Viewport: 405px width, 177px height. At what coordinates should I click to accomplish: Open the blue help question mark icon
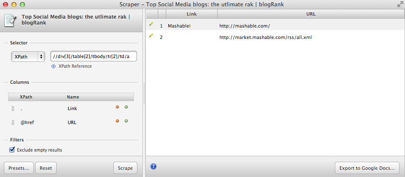click(x=153, y=166)
